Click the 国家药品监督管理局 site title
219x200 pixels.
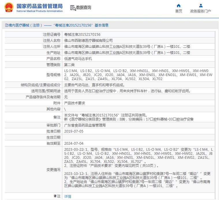pos(40,6)
